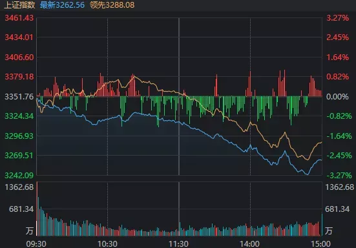Click the left 1362.68 volume axis label
Viewport: 356px width, 248px height.
pyautogui.click(x=19, y=187)
